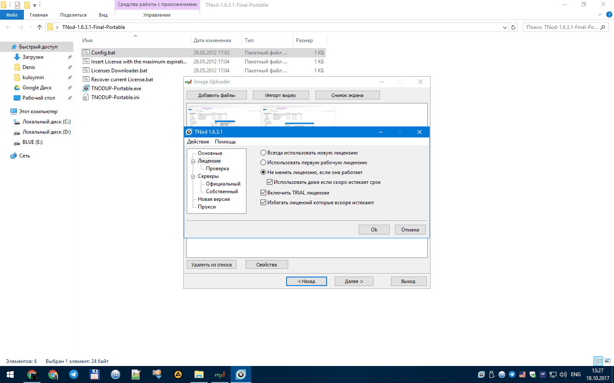Open the Поделиться ribbon tab

(73, 15)
